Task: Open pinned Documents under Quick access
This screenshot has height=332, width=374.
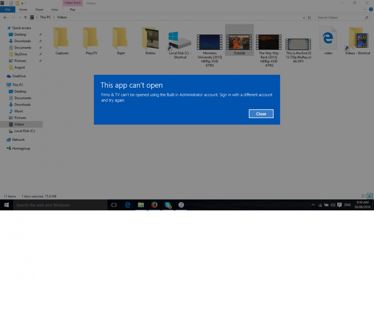Action: point(23,48)
